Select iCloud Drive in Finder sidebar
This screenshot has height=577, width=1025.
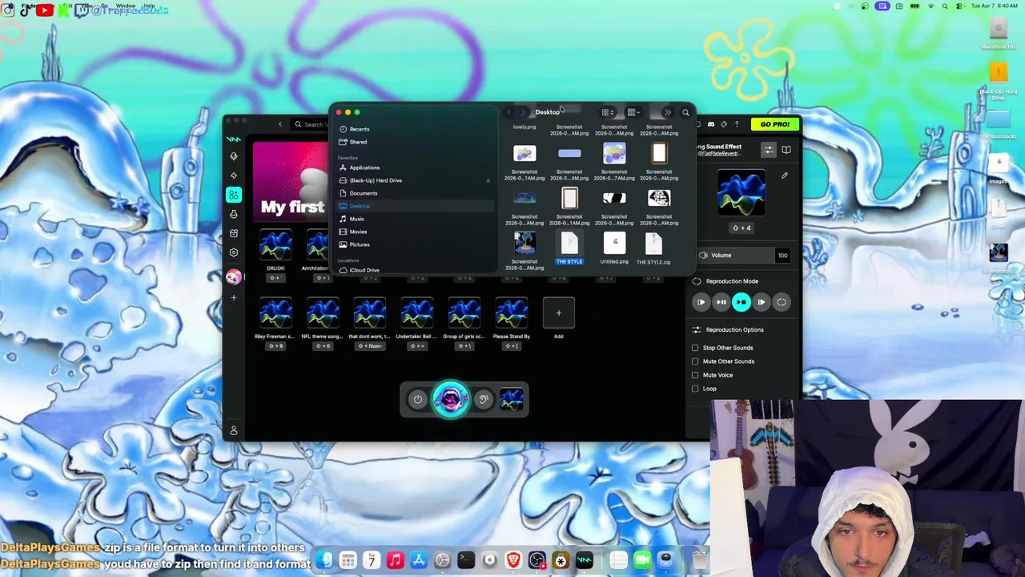point(416,270)
